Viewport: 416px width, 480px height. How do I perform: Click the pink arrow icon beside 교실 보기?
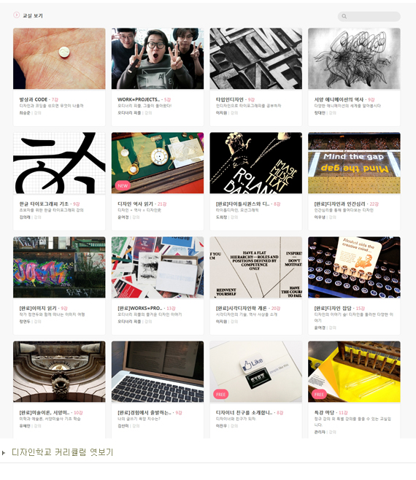(x=16, y=15)
